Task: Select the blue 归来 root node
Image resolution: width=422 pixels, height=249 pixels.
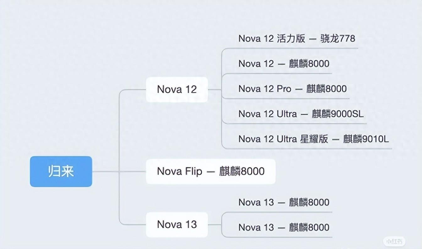Action: (61, 172)
